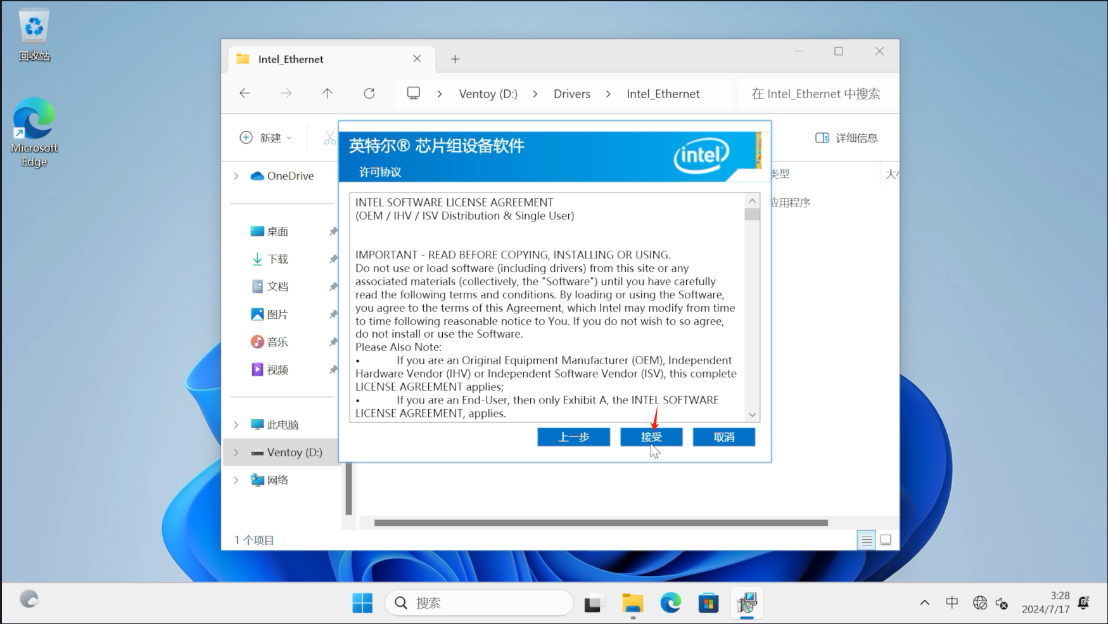Show hidden system tray icons

click(x=925, y=603)
